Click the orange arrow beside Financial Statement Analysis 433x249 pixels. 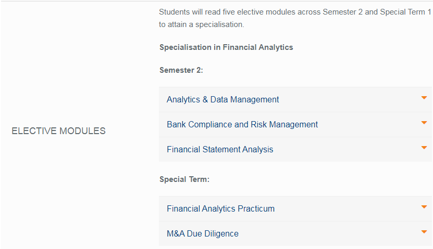424,148
